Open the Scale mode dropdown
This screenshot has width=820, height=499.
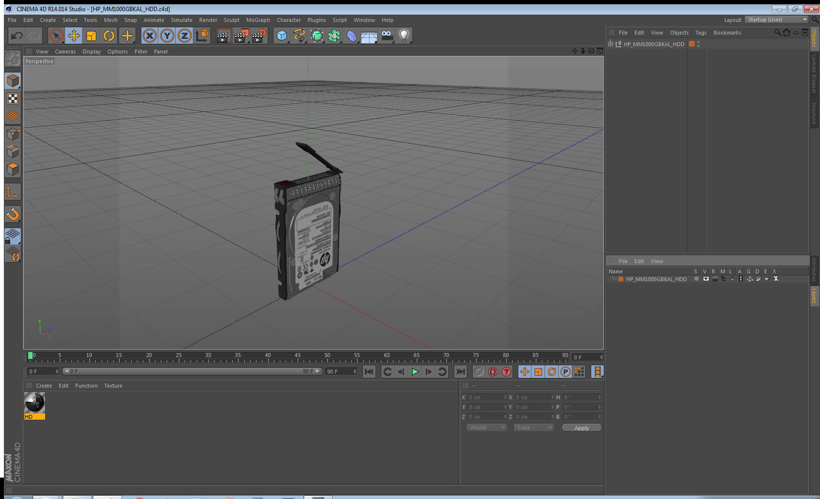(534, 428)
